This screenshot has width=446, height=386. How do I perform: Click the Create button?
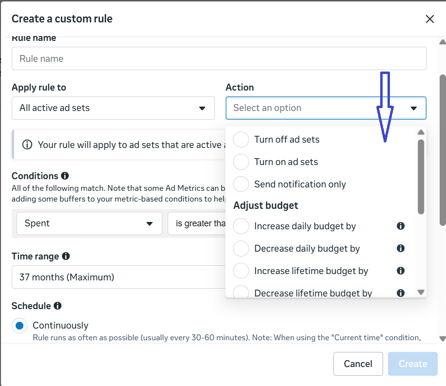coord(412,364)
